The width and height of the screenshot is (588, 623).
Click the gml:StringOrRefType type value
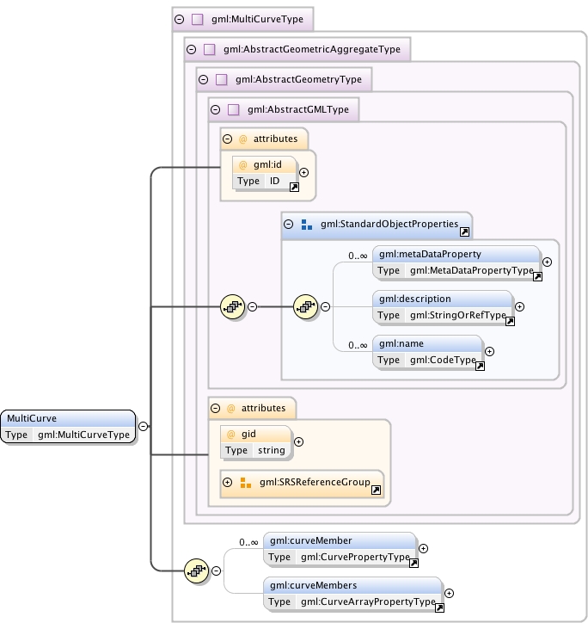coord(458,316)
